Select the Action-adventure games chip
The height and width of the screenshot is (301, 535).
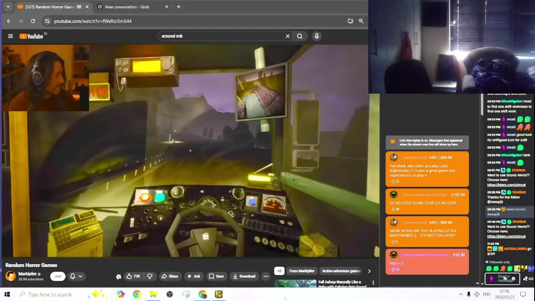click(341, 271)
